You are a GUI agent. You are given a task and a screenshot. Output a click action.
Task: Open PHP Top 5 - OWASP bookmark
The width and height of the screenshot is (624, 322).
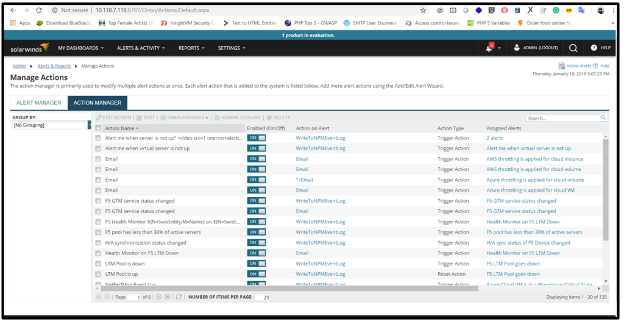pos(311,23)
